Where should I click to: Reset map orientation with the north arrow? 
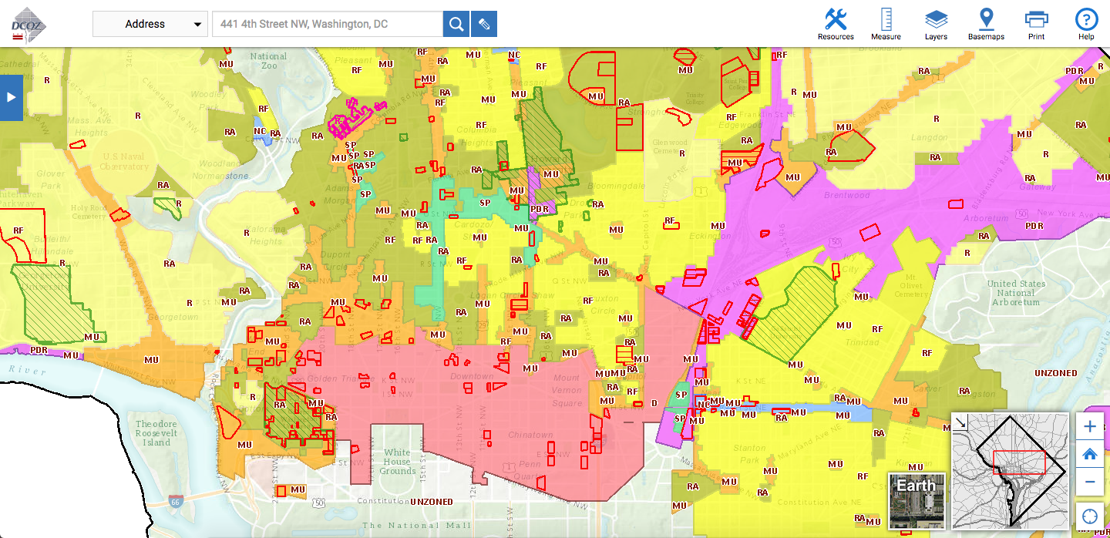pyautogui.click(x=961, y=423)
